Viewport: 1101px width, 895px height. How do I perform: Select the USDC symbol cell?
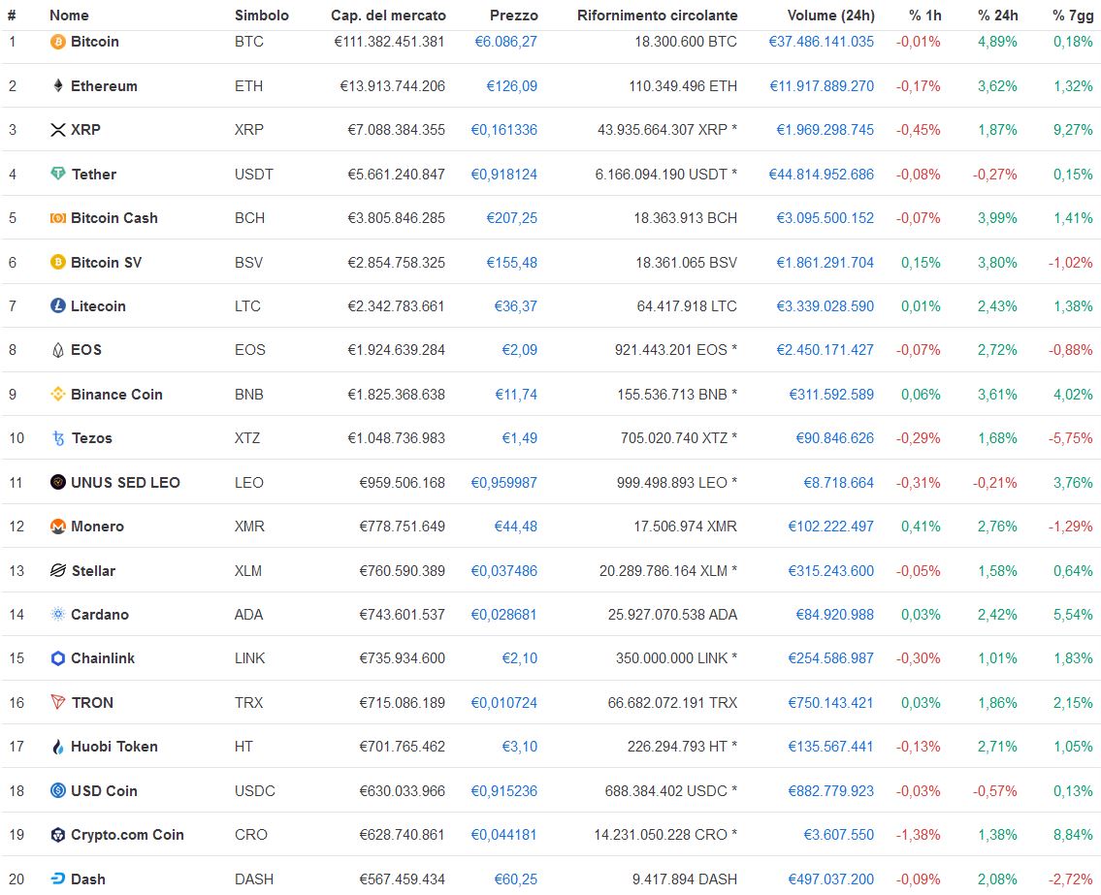pos(255,790)
